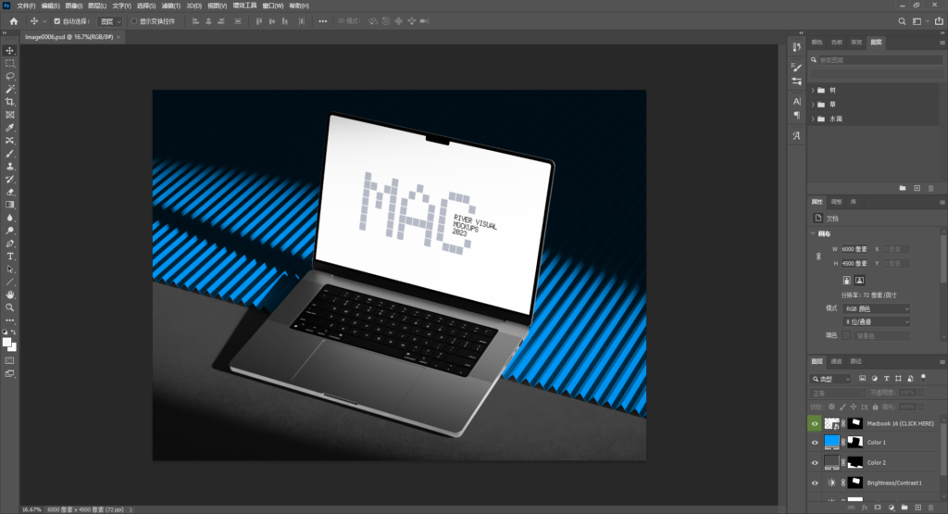Open the Share icon at top right
This screenshot has width=948, height=514.
point(939,21)
